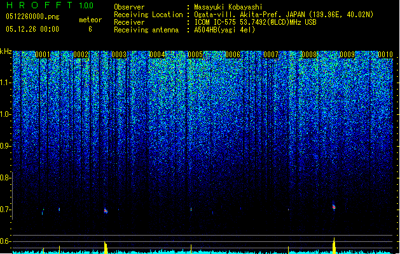Click the 0.6 kHz axis label
This screenshot has width=400, height=254.
(5, 241)
